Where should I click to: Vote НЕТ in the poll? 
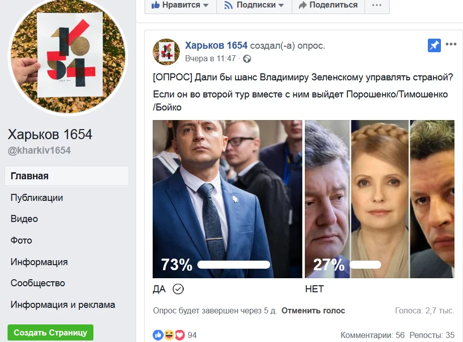click(x=314, y=289)
